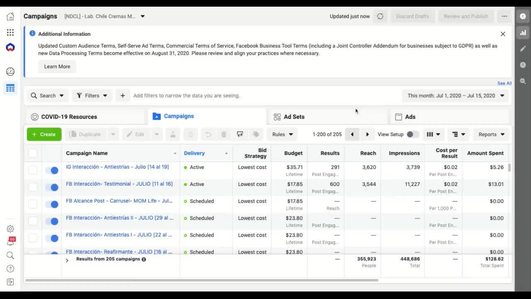Viewport: 531px width, 299px height.
Task: Open the date range dropdown
Action: tap(455, 96)
